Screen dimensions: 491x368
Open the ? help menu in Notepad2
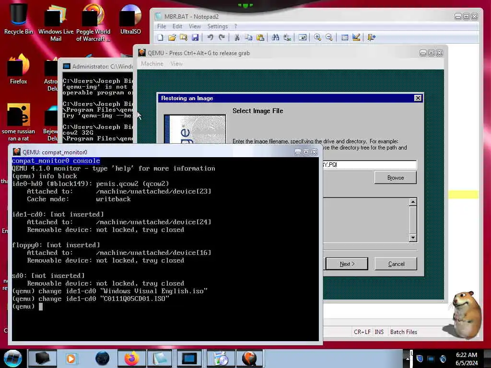[236, 26]
